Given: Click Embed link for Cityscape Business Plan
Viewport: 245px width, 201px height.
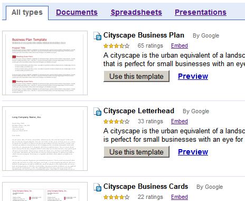Looking at the screenshot, I should (180, 46).
